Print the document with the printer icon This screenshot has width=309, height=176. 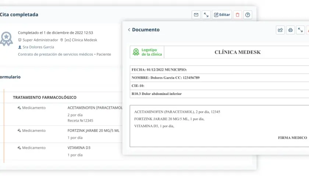(x=290, y=30)
